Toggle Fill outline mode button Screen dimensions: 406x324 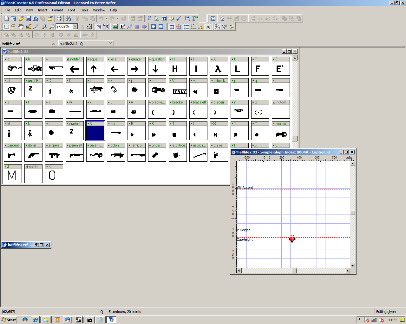click(x=217, y=27)
